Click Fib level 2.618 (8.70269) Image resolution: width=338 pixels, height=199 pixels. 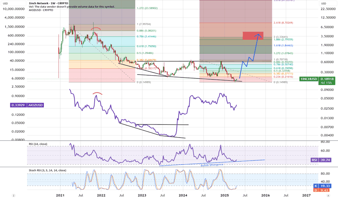(x=283, y=23)
